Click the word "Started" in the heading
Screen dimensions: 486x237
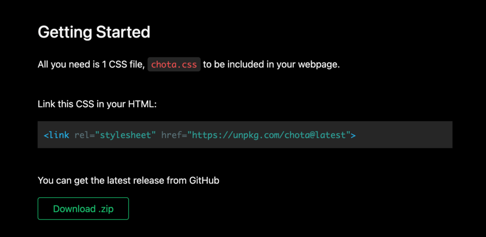[123, 32]
